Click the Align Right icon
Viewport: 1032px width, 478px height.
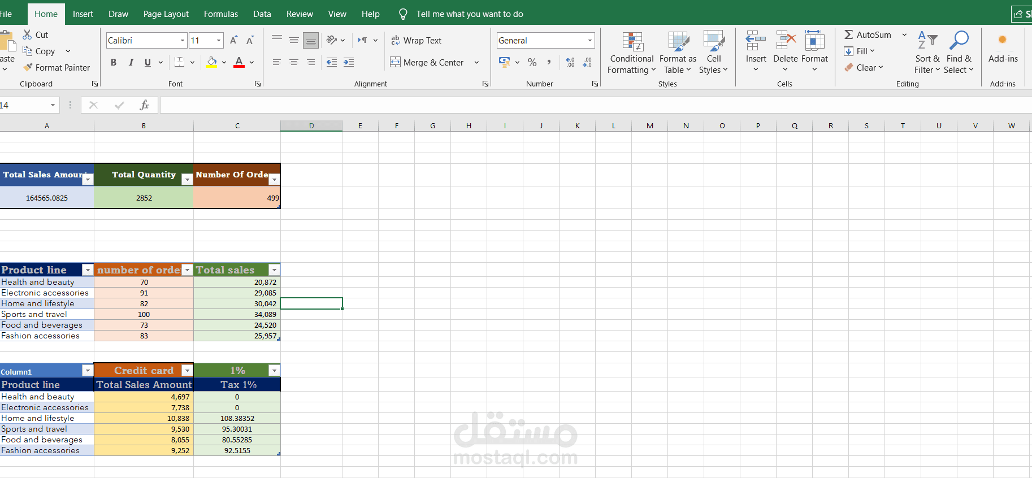pyautogui.click(x=311, y=62)
